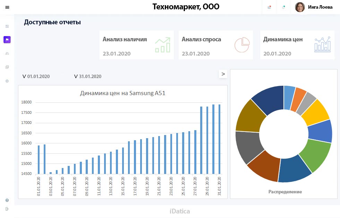Screen dimensions: 340x218
Task: Open the settings gear in sidebar
Action: click(x=7, y=81)
